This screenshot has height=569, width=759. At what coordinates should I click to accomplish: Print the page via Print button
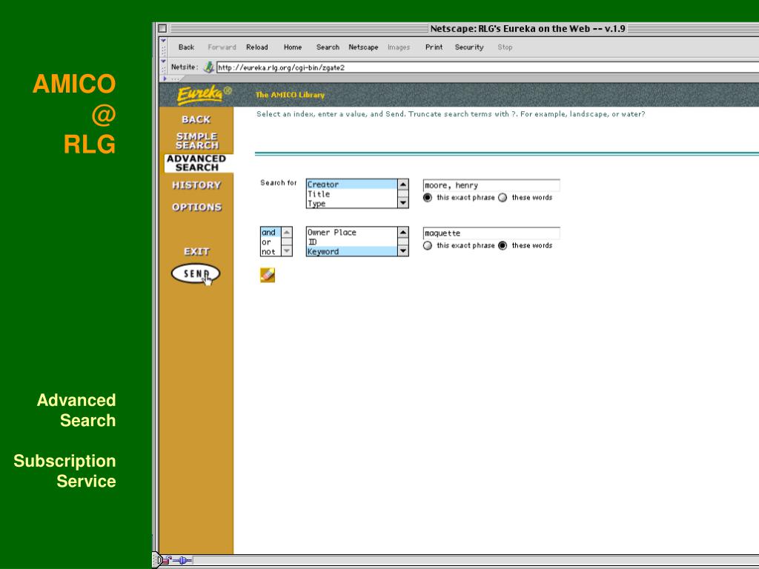tap(434, 47)
